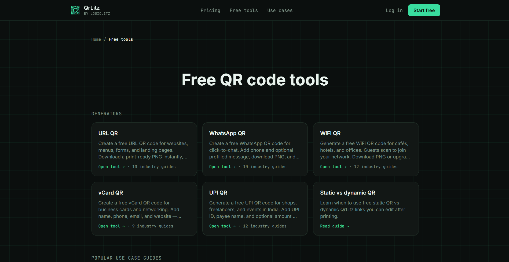
Task: Click the Static vs dynamic description text
Action: point(362,210)
